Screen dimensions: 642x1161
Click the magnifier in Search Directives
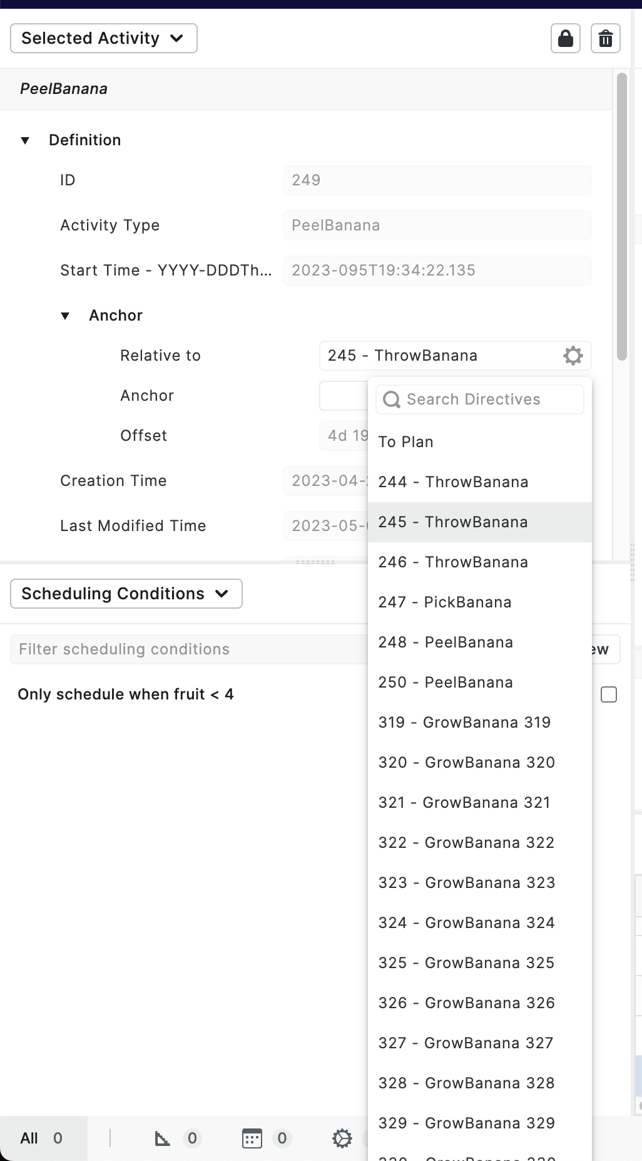coord(390,399)
